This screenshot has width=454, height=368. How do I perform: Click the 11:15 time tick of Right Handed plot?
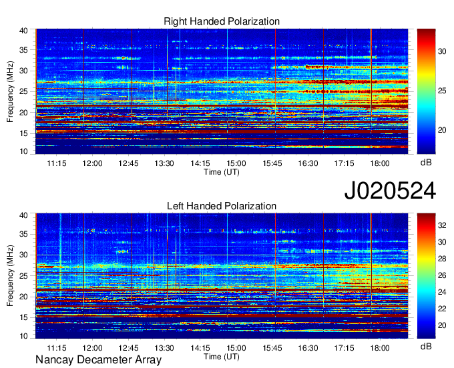pyautogui.click(x=57, y=163)
